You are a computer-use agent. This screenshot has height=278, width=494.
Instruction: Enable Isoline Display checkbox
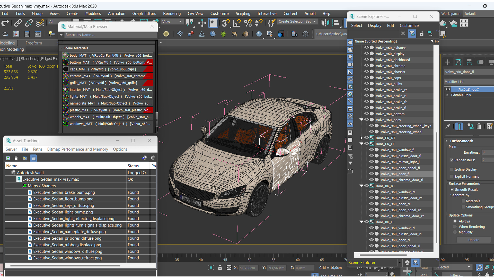tap(452, 169)
